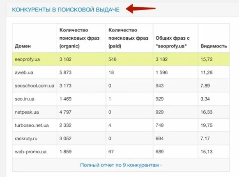Click organic value 5 873 for aweb.ua
The height and width of the screenshot is (177, 239).
pos(65,72)
